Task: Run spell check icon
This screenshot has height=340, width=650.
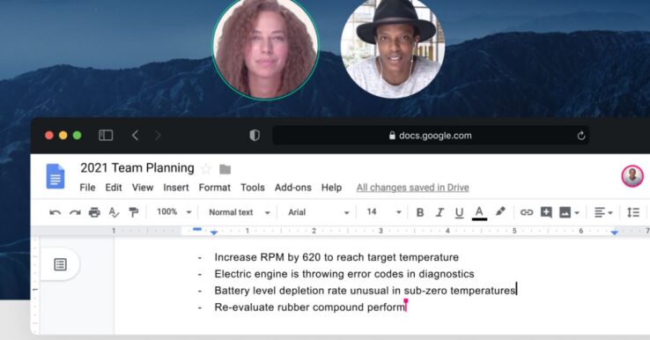Action: 114,212
